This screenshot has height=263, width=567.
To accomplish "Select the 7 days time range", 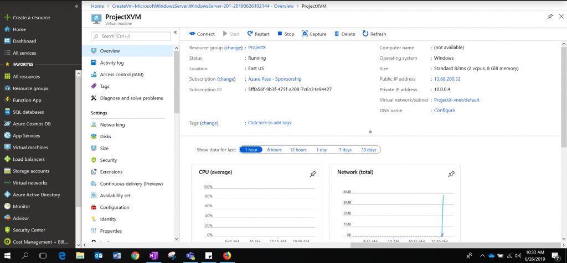I will pyautogui.click(x=345, y=150).
